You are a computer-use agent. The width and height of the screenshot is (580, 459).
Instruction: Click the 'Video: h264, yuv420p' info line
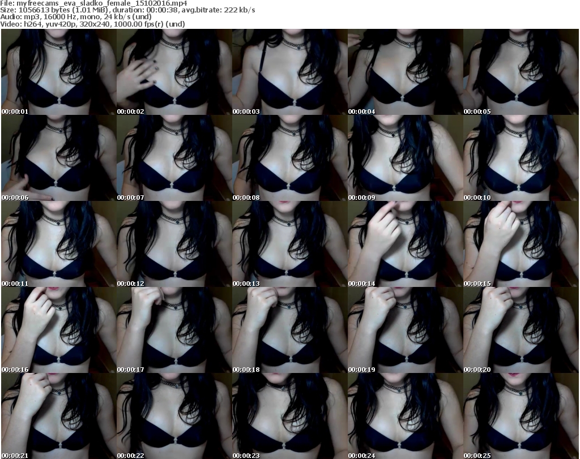pyautogui.click(x=92, y=24)
